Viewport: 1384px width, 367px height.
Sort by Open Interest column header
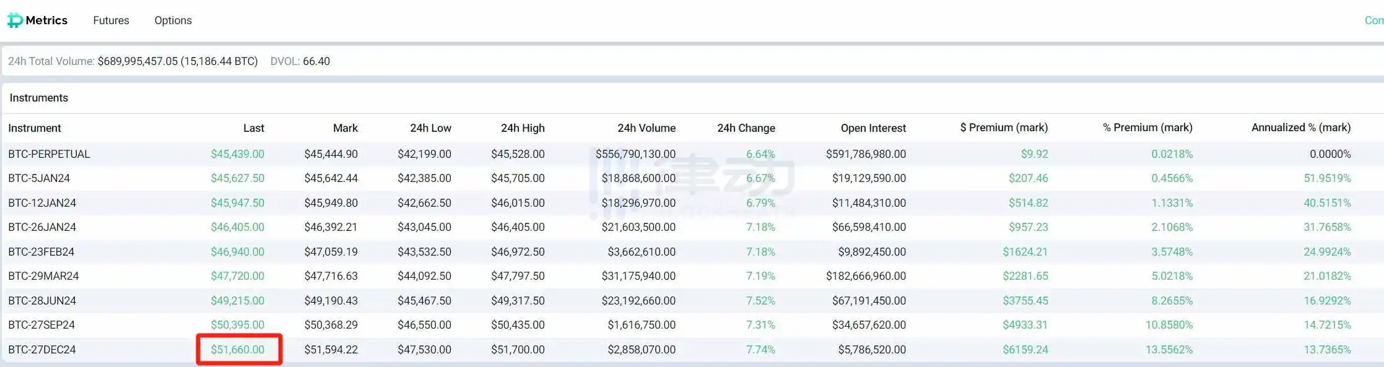coord(873,128)
